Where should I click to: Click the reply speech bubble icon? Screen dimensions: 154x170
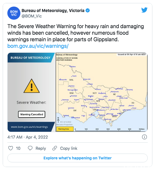point(30,148)
